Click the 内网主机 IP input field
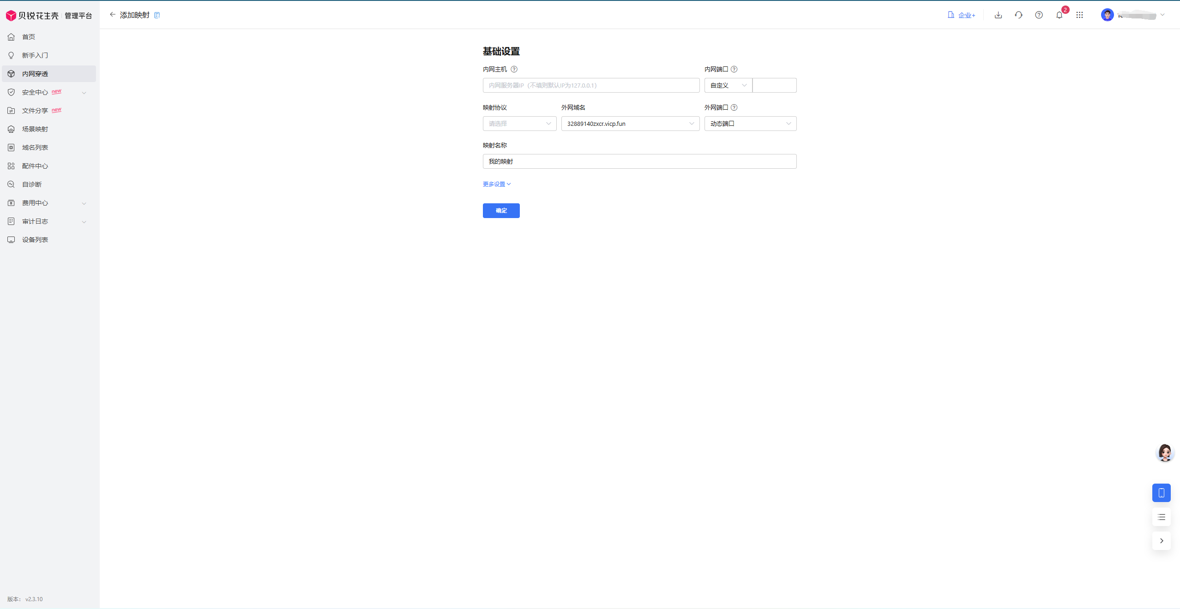Screen dimensions: 1180x609 (591, 85)
